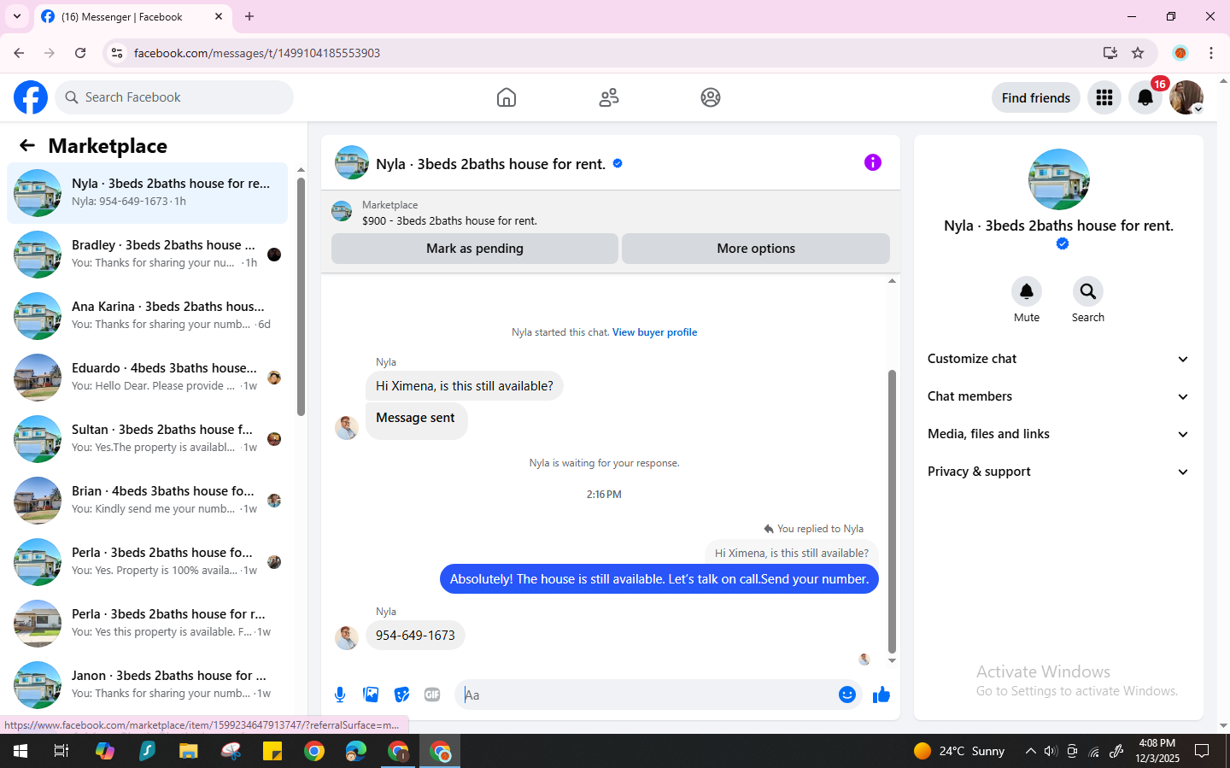This screenshot has width=1230, height=768.
Task: Open Perla conversation saying Yes this property
Action: tap(147, 624)
